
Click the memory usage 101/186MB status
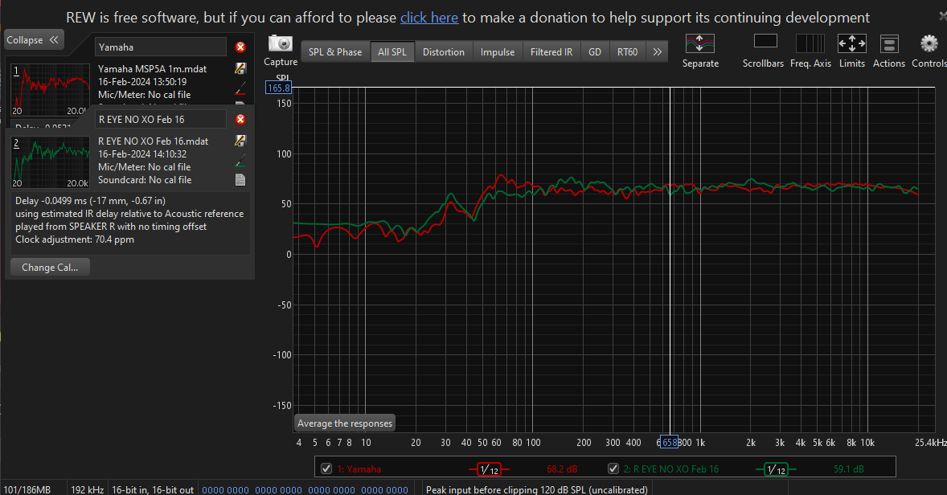click(27, 489)
